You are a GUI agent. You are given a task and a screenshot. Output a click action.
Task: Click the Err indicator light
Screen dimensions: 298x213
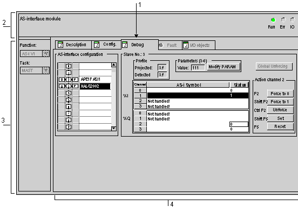[283, 20]
